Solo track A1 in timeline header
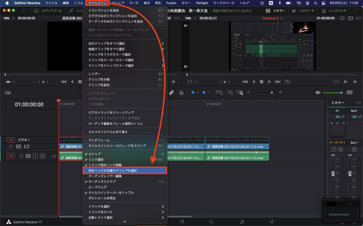This screenshot has width=363, height=226. point(35,156)
